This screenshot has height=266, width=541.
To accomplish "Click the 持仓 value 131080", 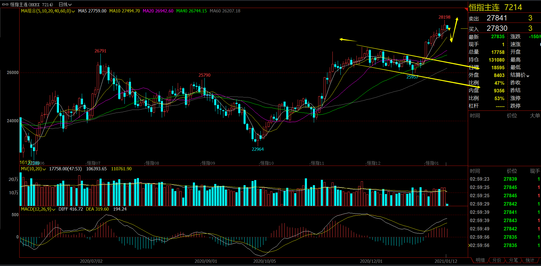I will (496, 60).
